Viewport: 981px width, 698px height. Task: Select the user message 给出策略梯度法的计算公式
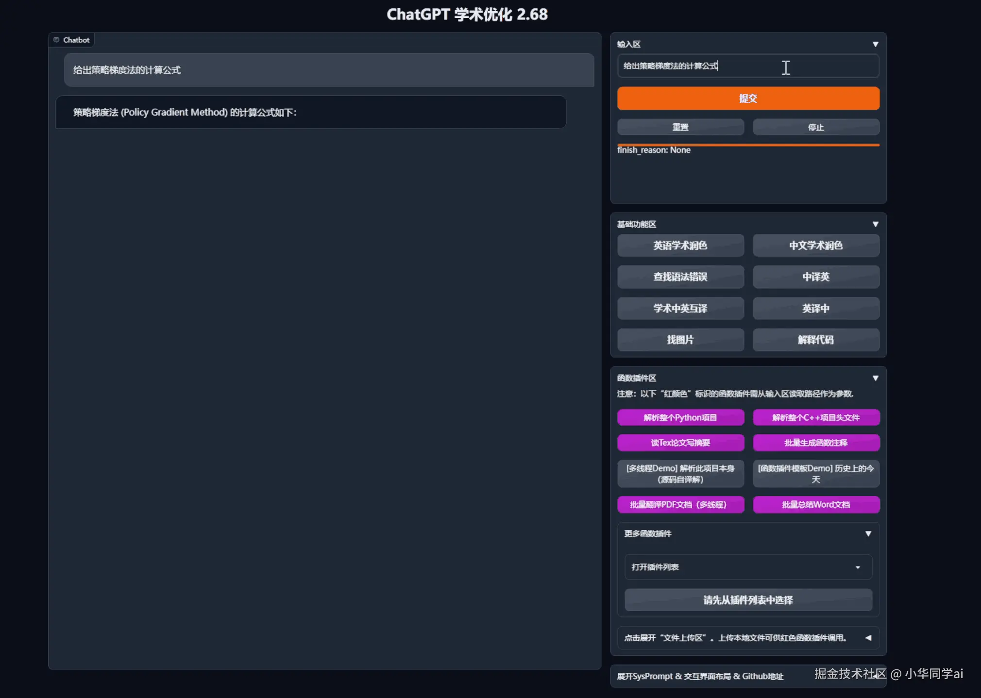click(x=329, y=70)
